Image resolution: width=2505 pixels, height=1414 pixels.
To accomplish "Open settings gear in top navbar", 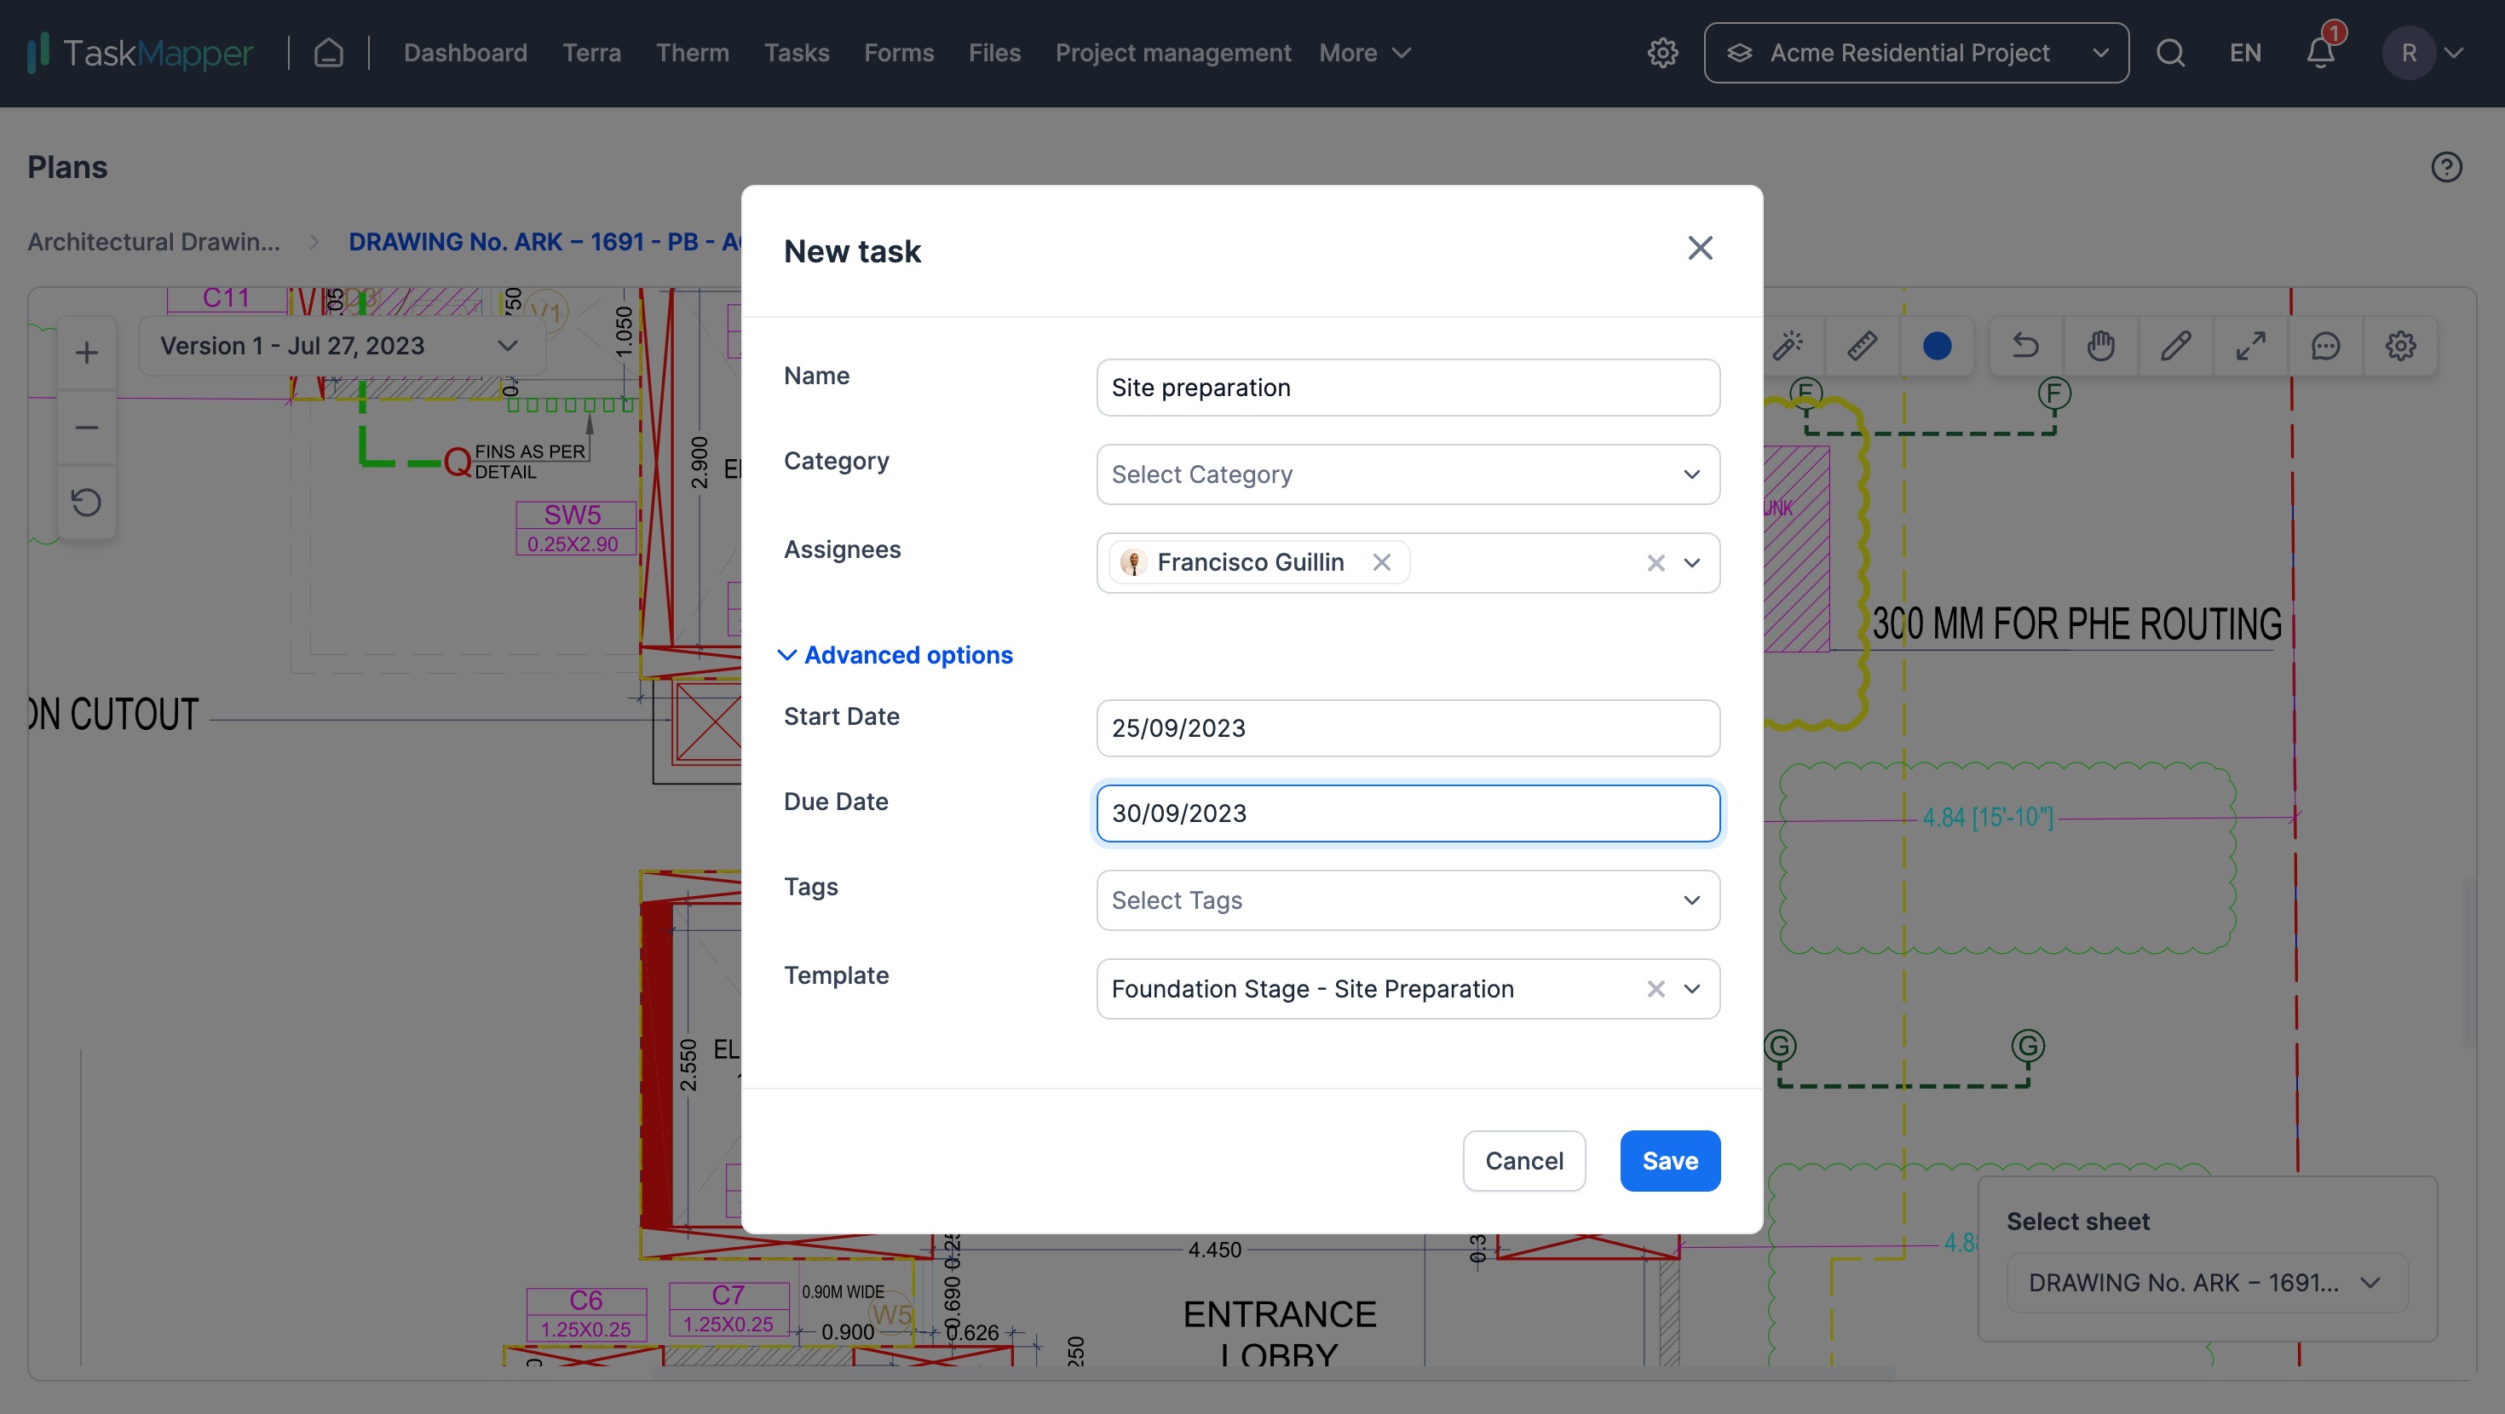I will pyautogui.click(x=1663, y=53).
